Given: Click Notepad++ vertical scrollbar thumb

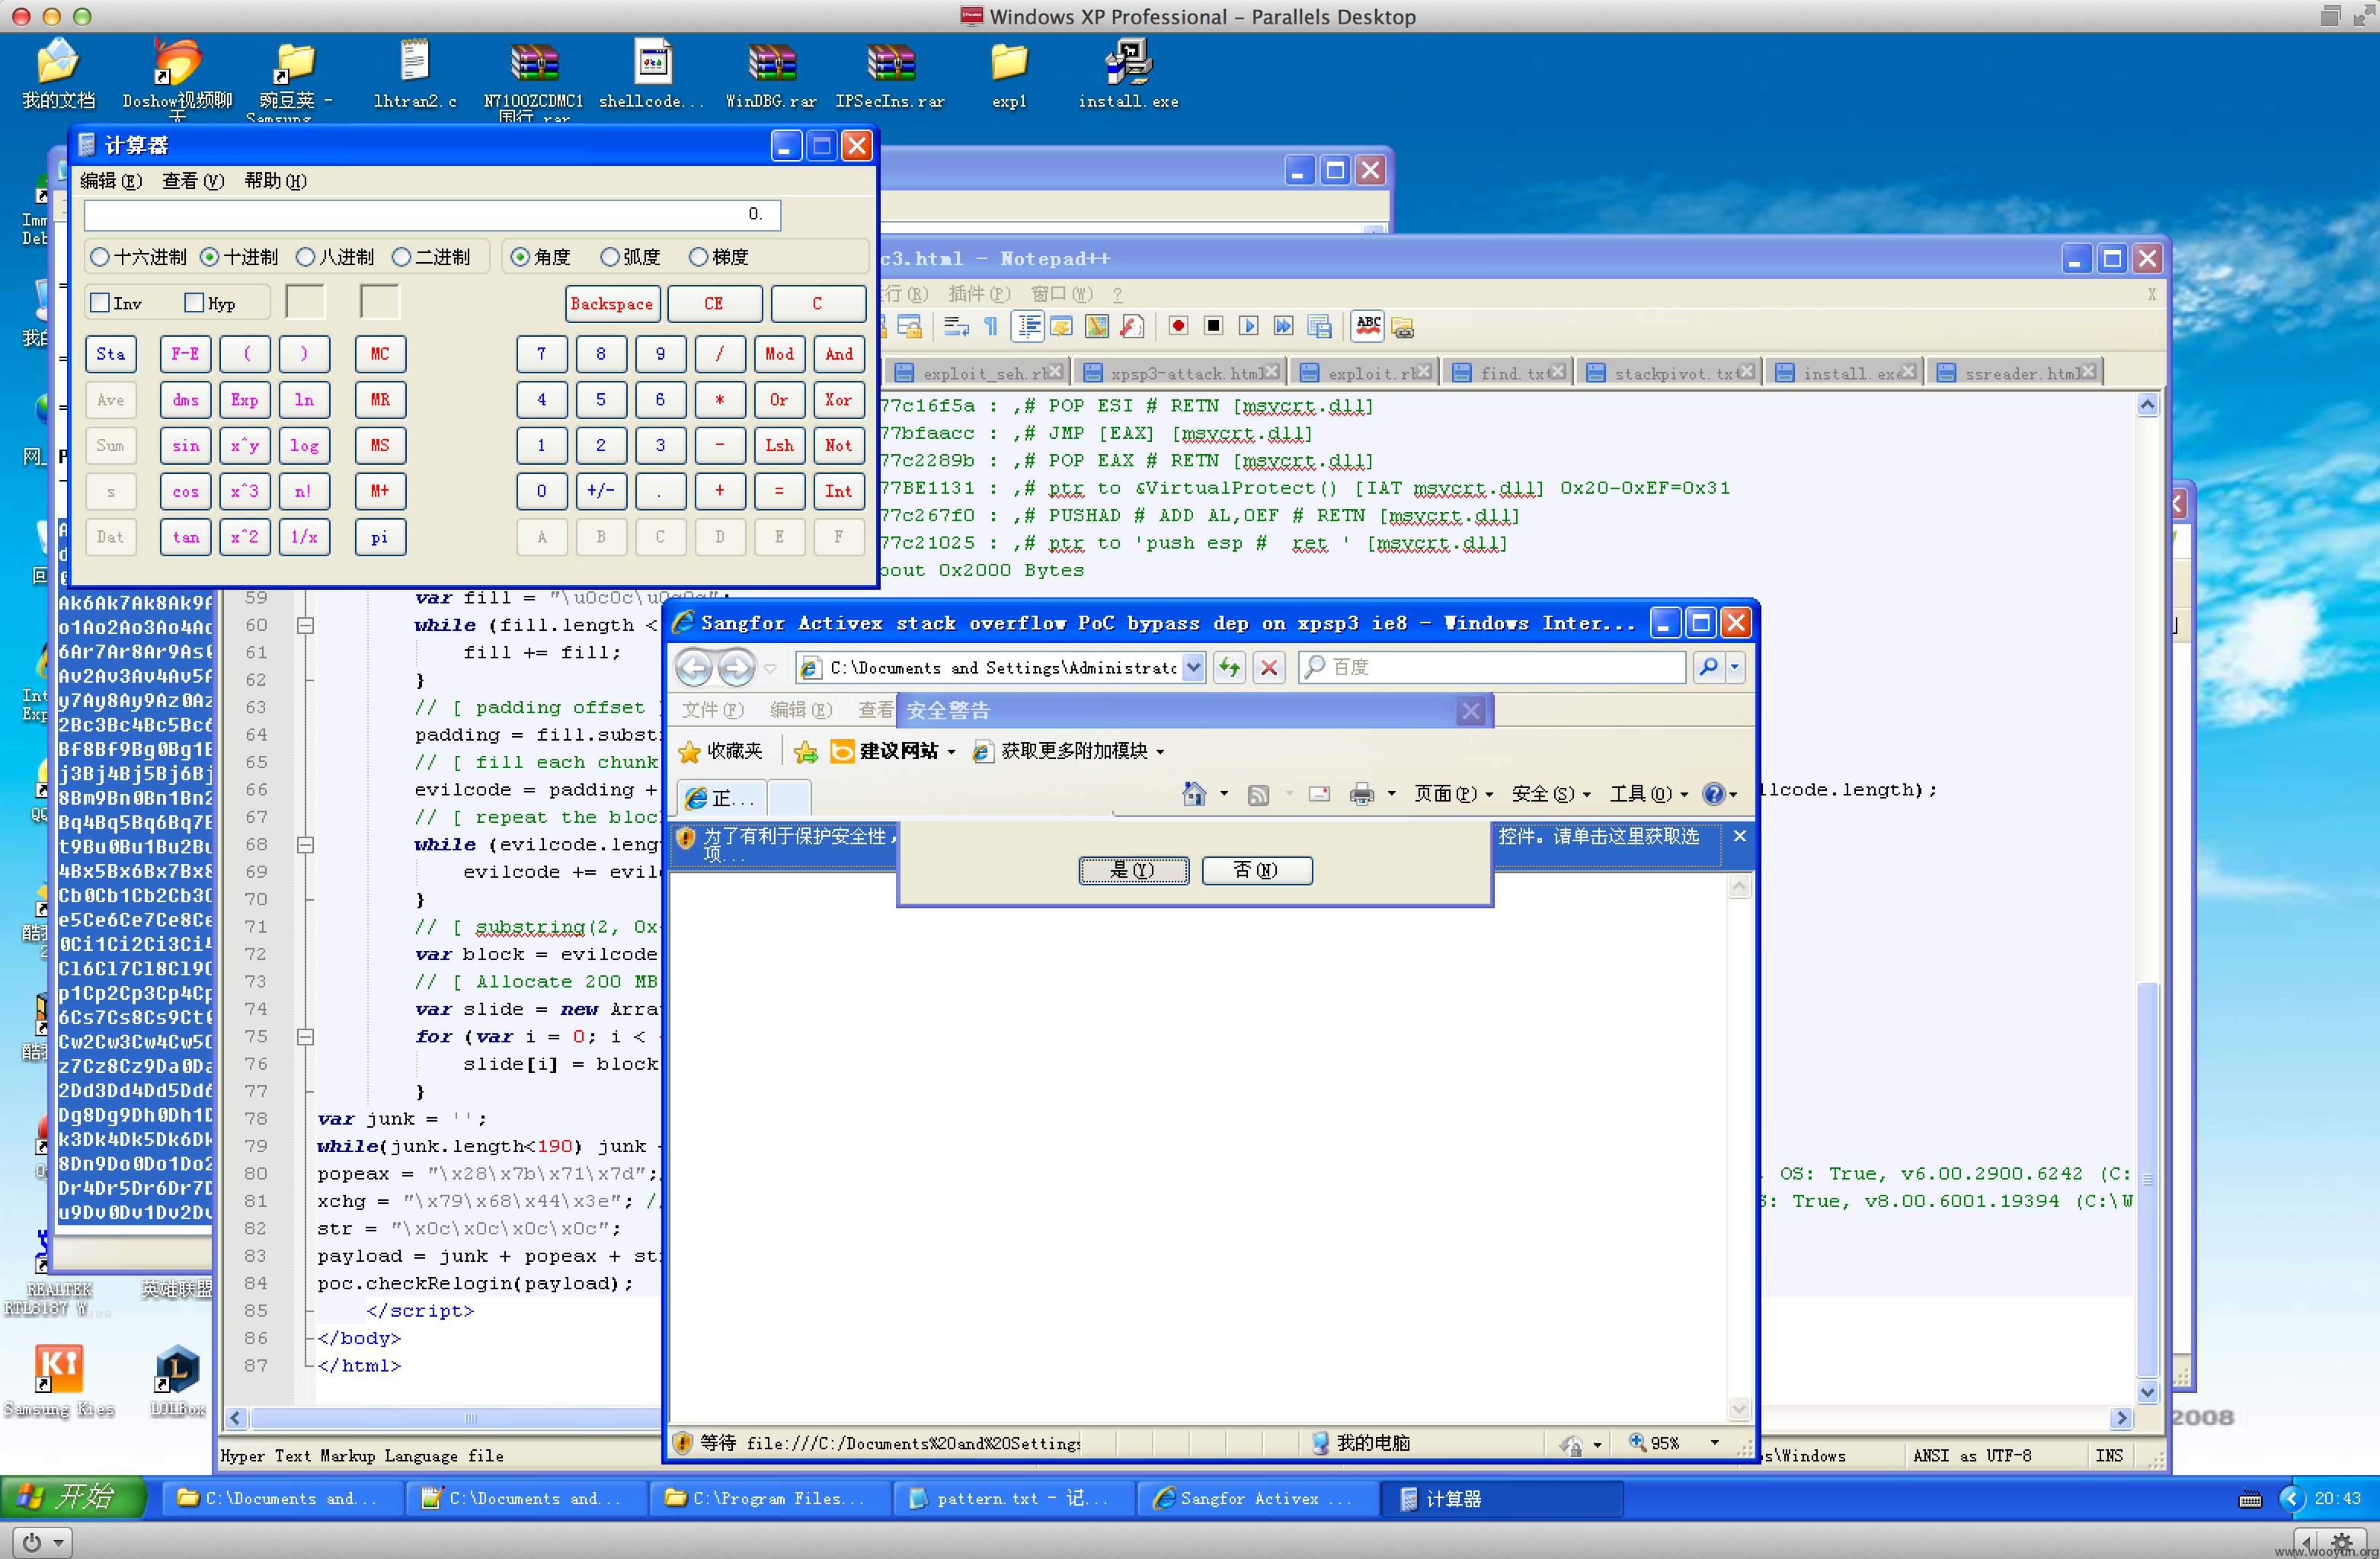Looking at the screenshot, I should pos(2146,1180).
